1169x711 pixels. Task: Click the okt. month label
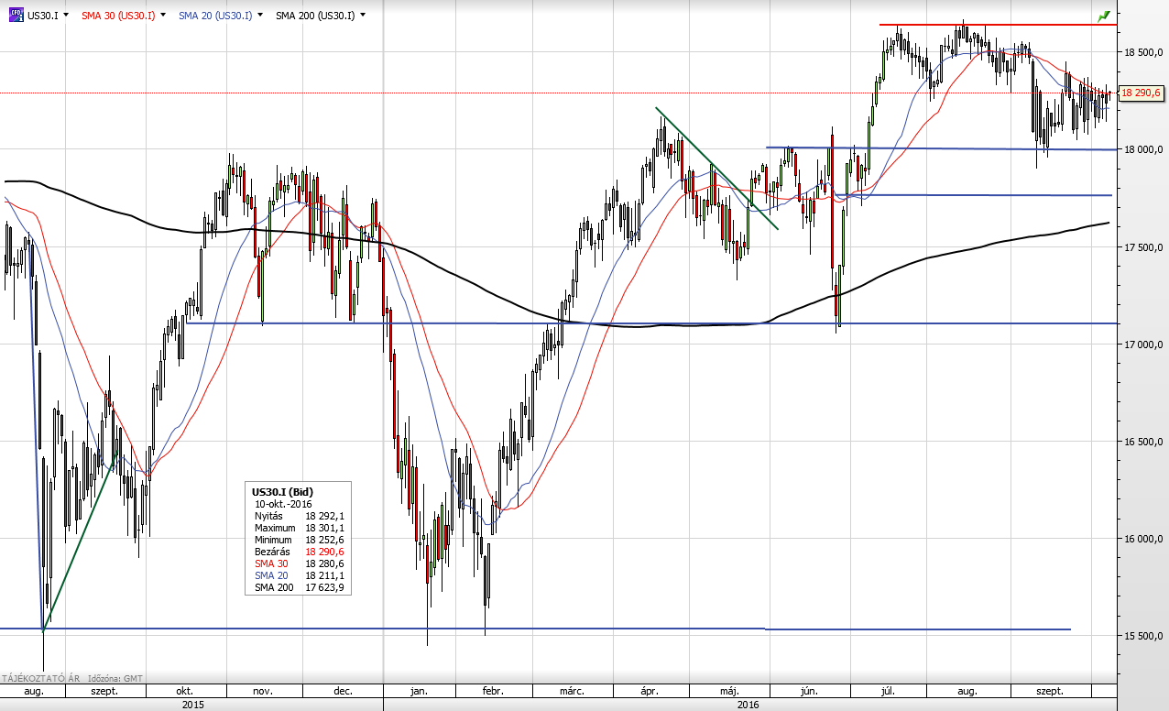185,691
